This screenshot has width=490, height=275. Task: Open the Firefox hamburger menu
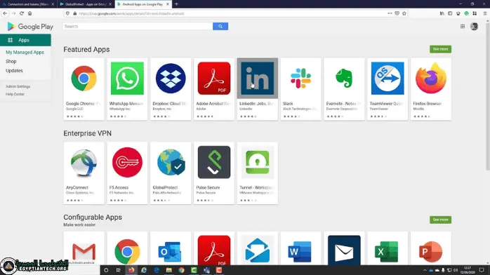(x=484, y=13)
